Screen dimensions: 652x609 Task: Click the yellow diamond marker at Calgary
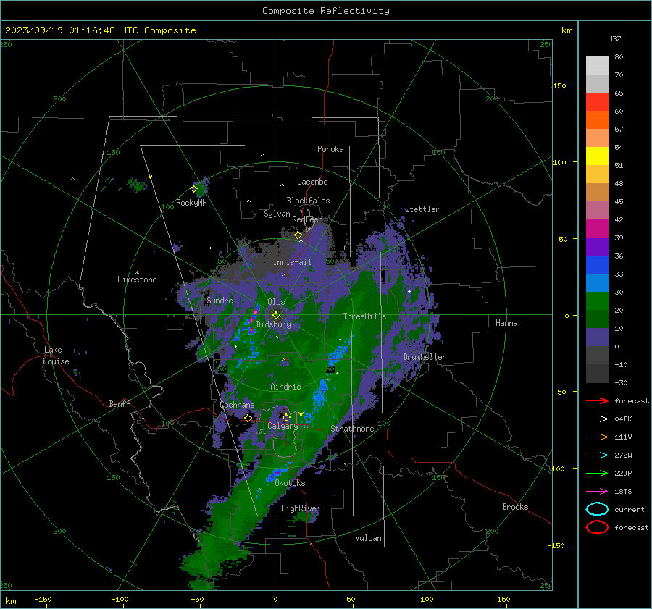(286, 417)
